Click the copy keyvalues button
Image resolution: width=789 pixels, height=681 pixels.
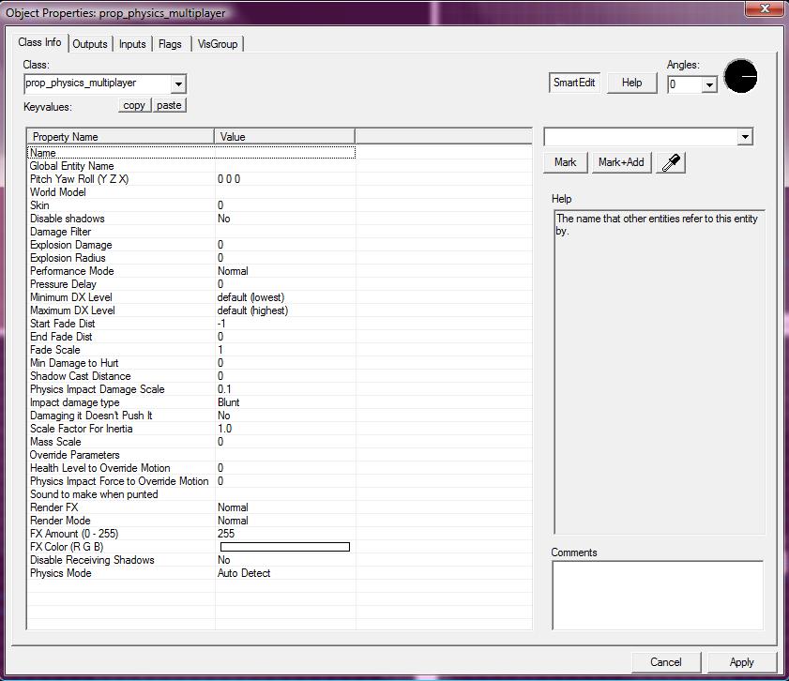pos(134,105)
